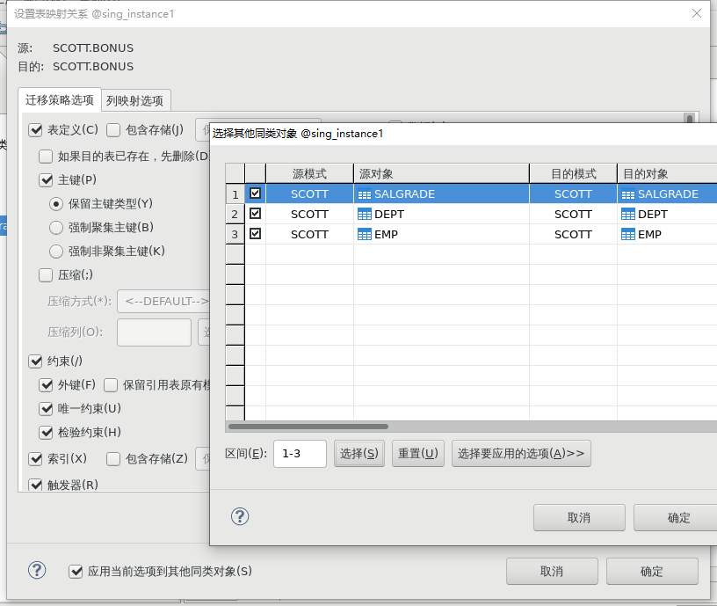Select 保留主键类型(Y) radio button

click(x=55, y=204)
